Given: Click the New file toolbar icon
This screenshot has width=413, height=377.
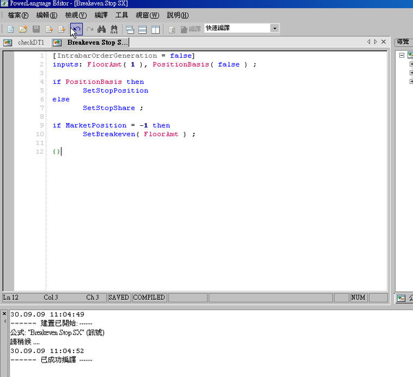Looking at the screenshot, I should click(x=10, y=29).
